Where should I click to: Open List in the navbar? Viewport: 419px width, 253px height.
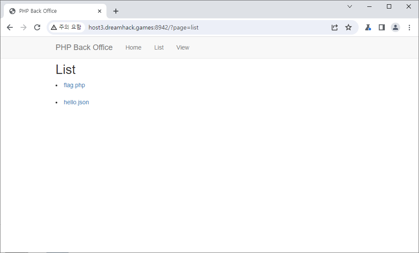[x=159, y=47]
